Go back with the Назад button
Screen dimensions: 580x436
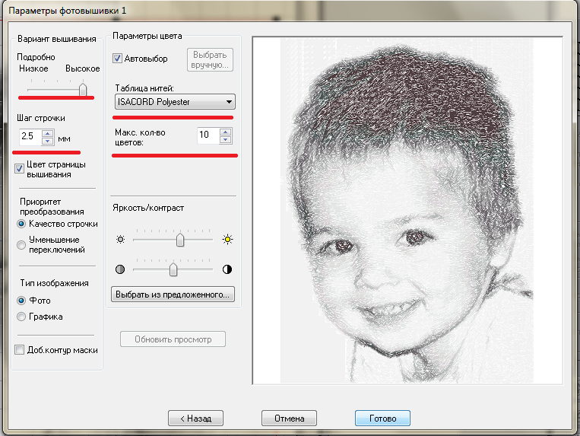[195, 418]
